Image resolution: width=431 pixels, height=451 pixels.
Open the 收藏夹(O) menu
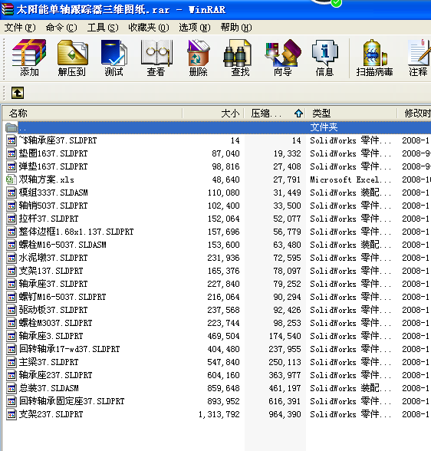149,28
